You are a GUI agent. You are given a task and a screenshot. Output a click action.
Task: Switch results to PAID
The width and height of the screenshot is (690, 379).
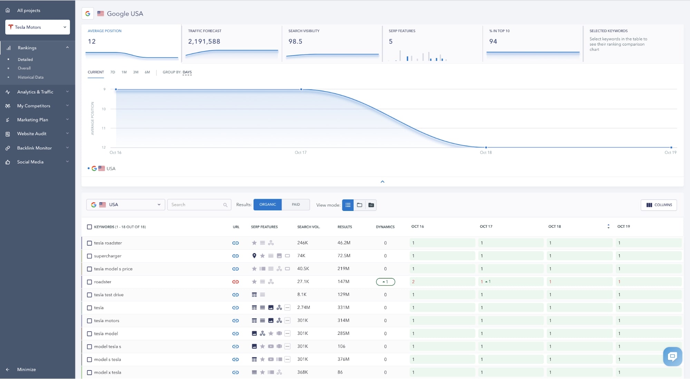pyautogui.click(x=296, y=205)
